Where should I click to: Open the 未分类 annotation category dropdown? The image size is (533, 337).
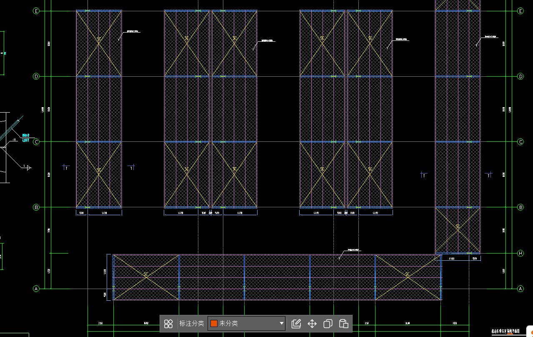coord(246,324)
